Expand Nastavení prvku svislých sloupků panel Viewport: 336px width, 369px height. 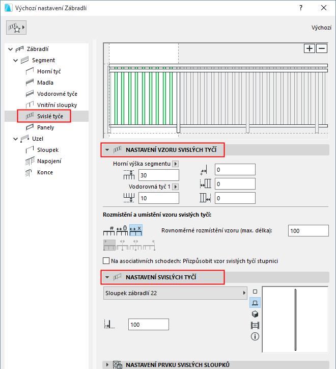pyautogui.click(x=107, y=365)
